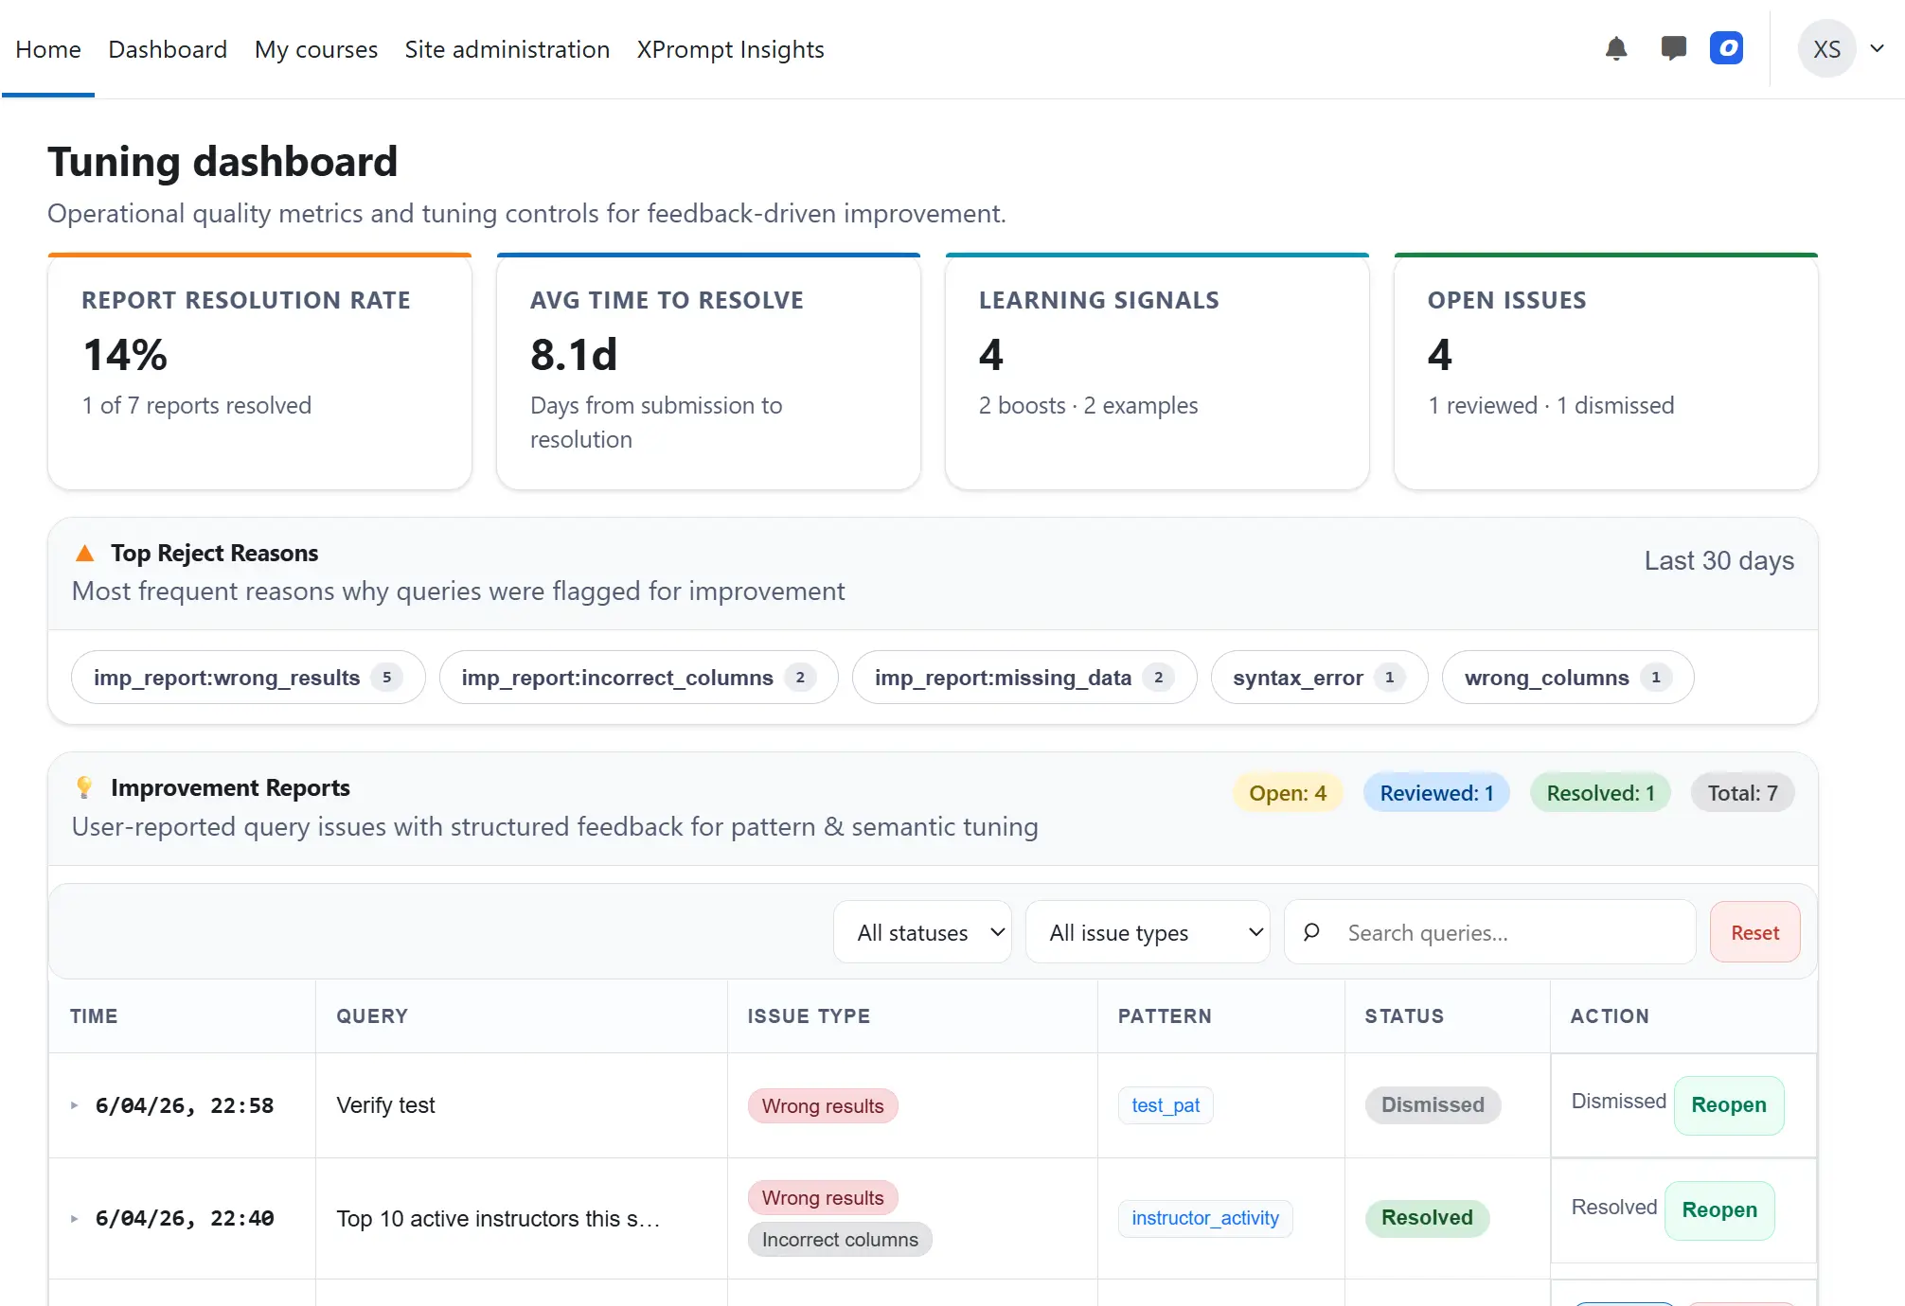Screen dimensions: 1905x1306
Task: Click the Last 30 days label
Action: pyautogui.click(x=1718, y=561)
